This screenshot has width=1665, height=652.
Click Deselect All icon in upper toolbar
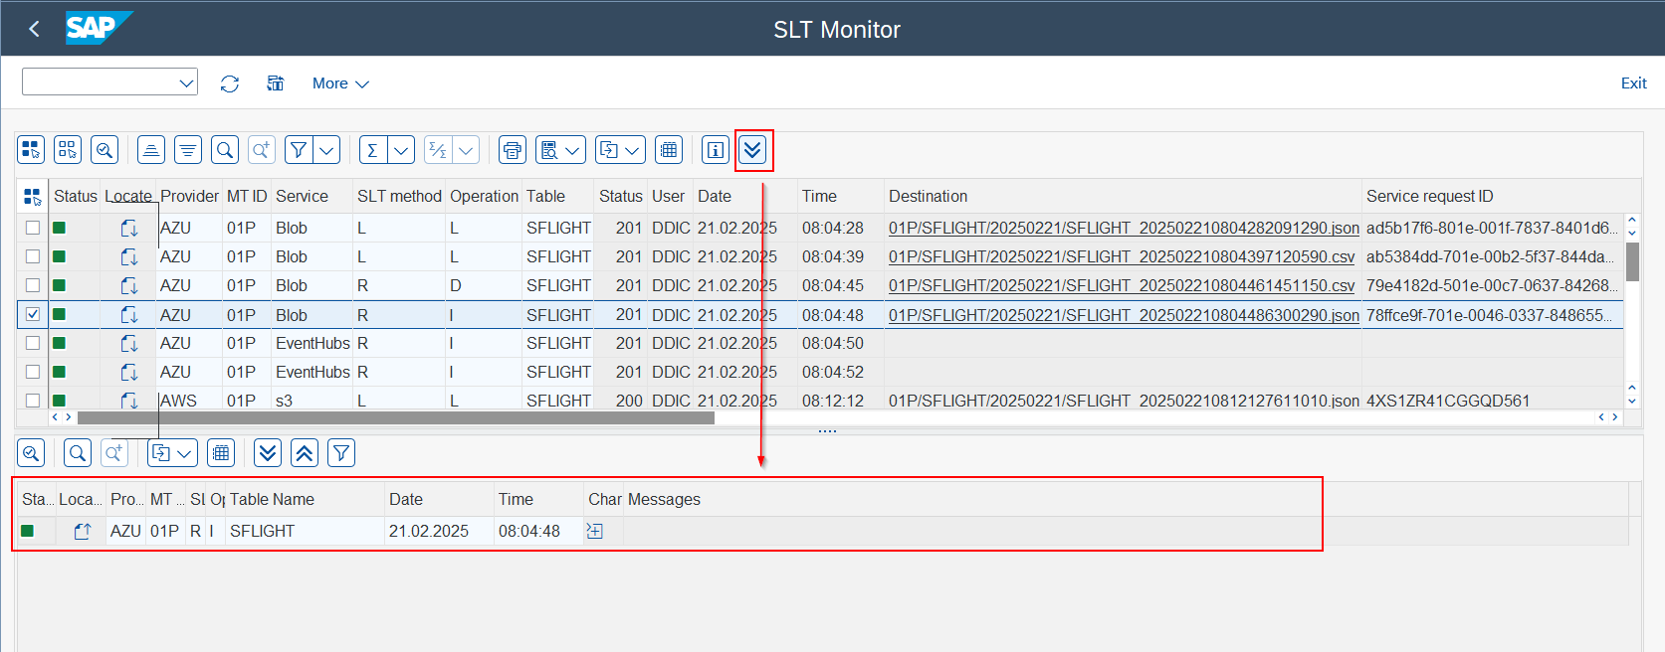point(68,150)
